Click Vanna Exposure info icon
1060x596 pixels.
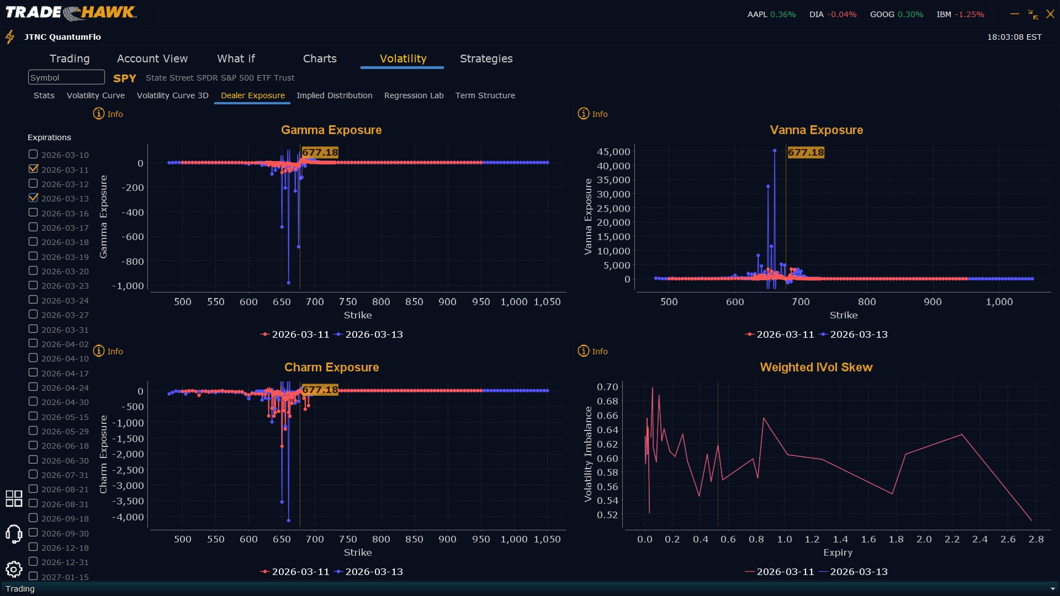(x=584, y=114)
